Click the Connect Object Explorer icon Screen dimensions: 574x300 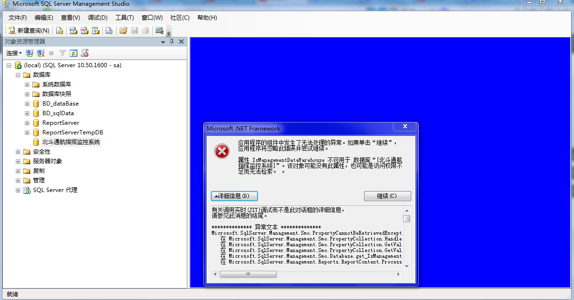29,53
